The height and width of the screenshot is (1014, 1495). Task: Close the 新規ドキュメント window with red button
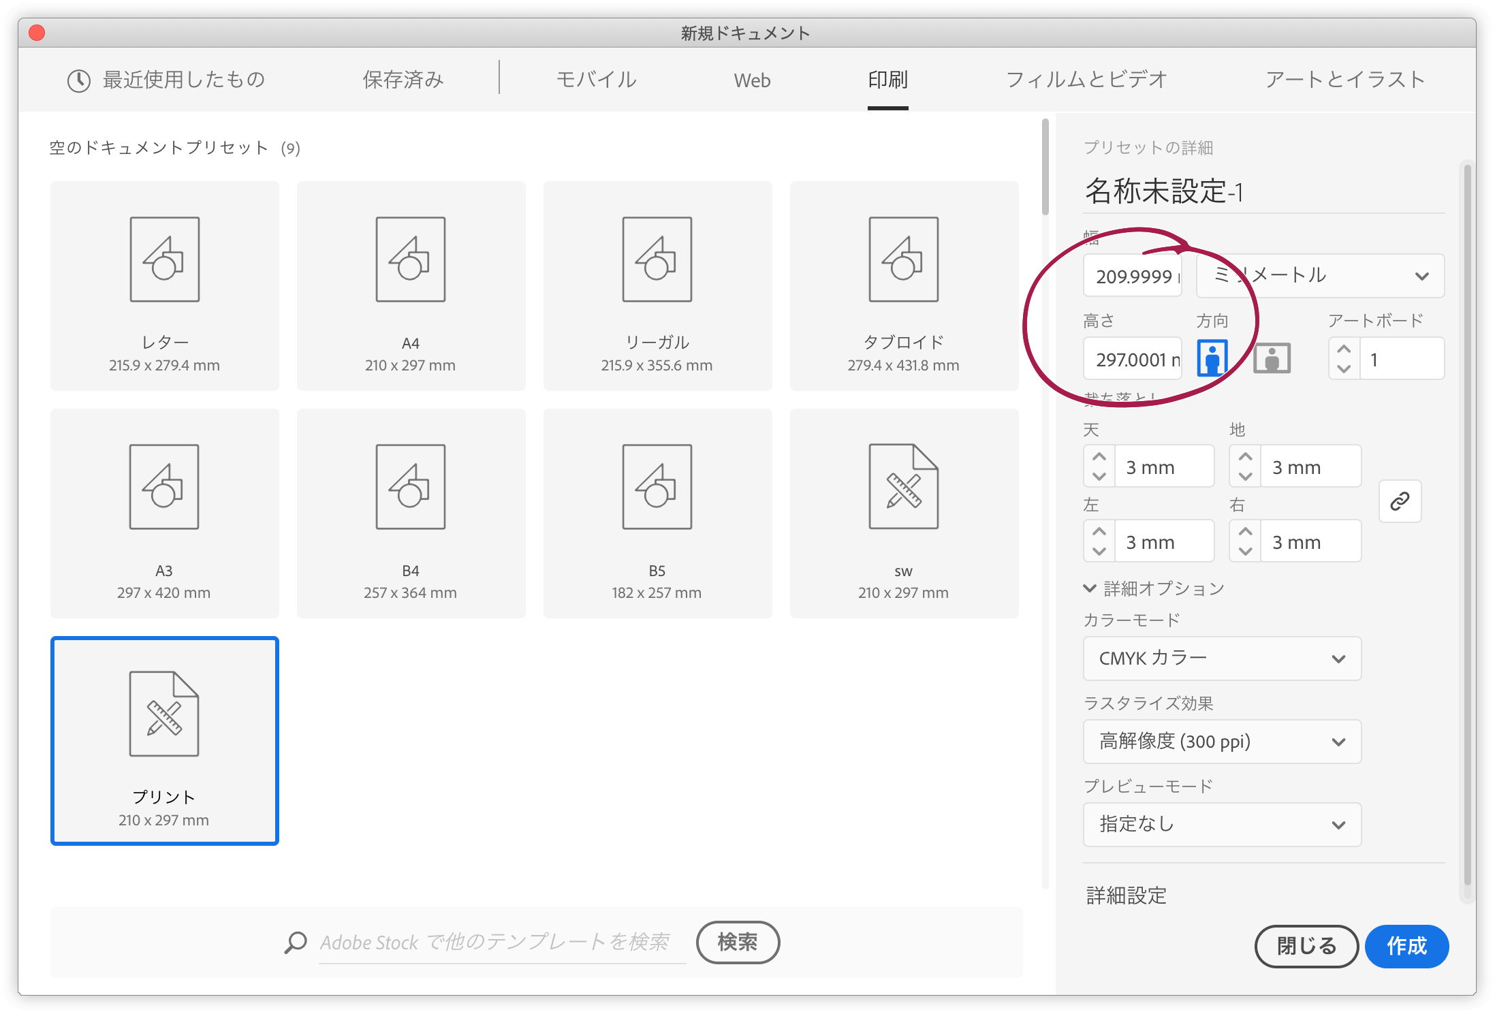point(37,33)
